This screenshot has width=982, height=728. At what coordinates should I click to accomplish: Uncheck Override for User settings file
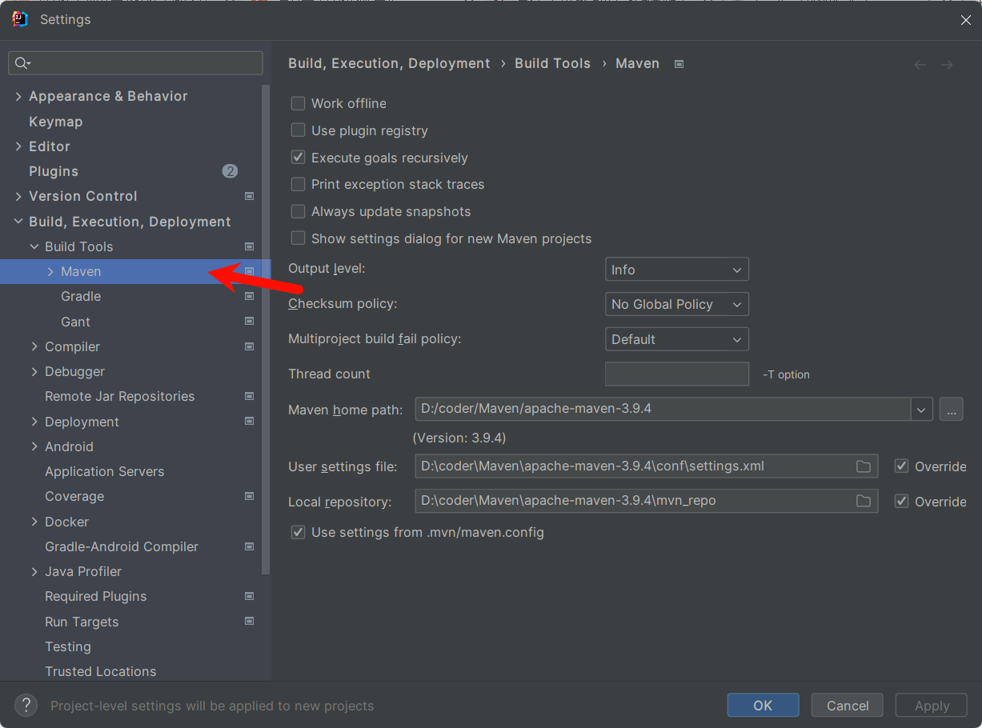pyautogui.click(x=901, y=466)
